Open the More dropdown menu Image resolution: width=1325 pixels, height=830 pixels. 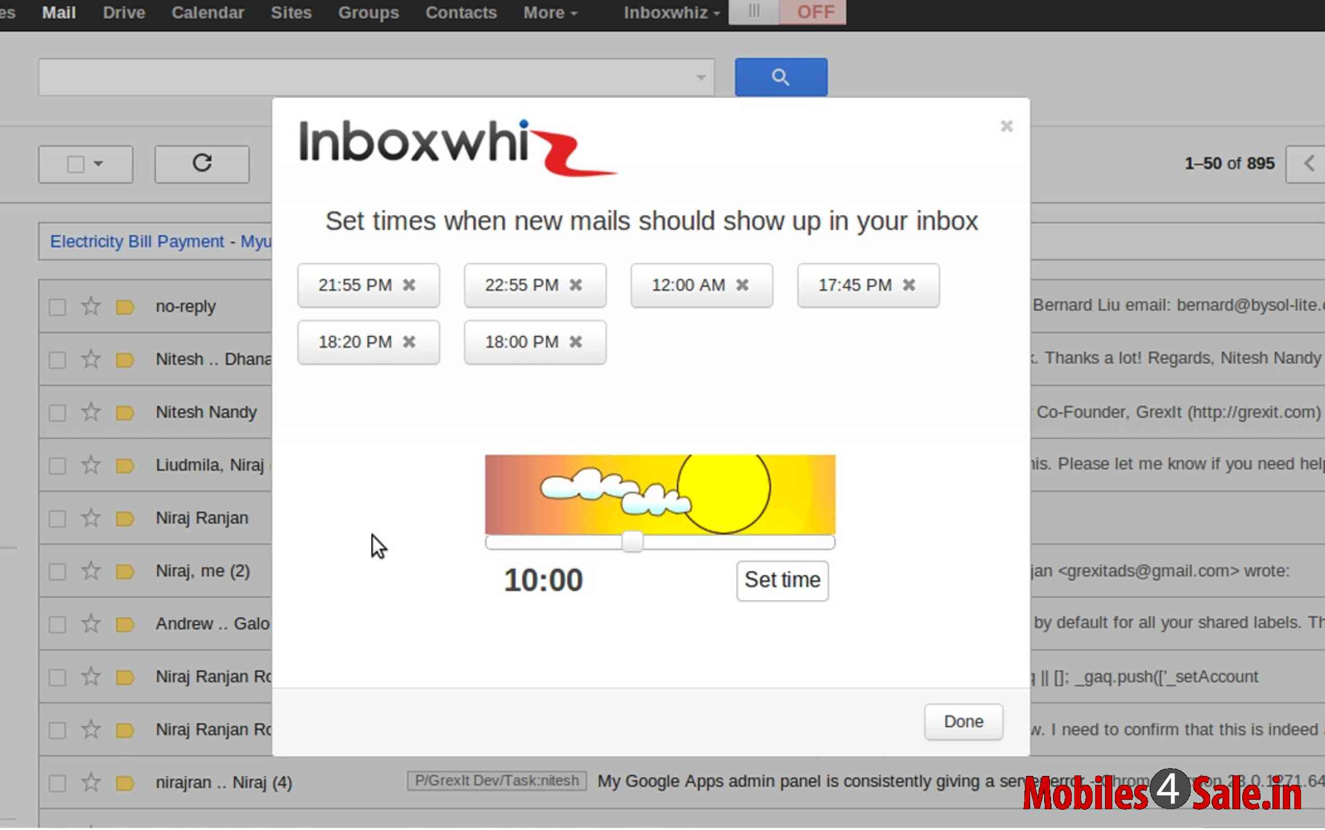550,12
